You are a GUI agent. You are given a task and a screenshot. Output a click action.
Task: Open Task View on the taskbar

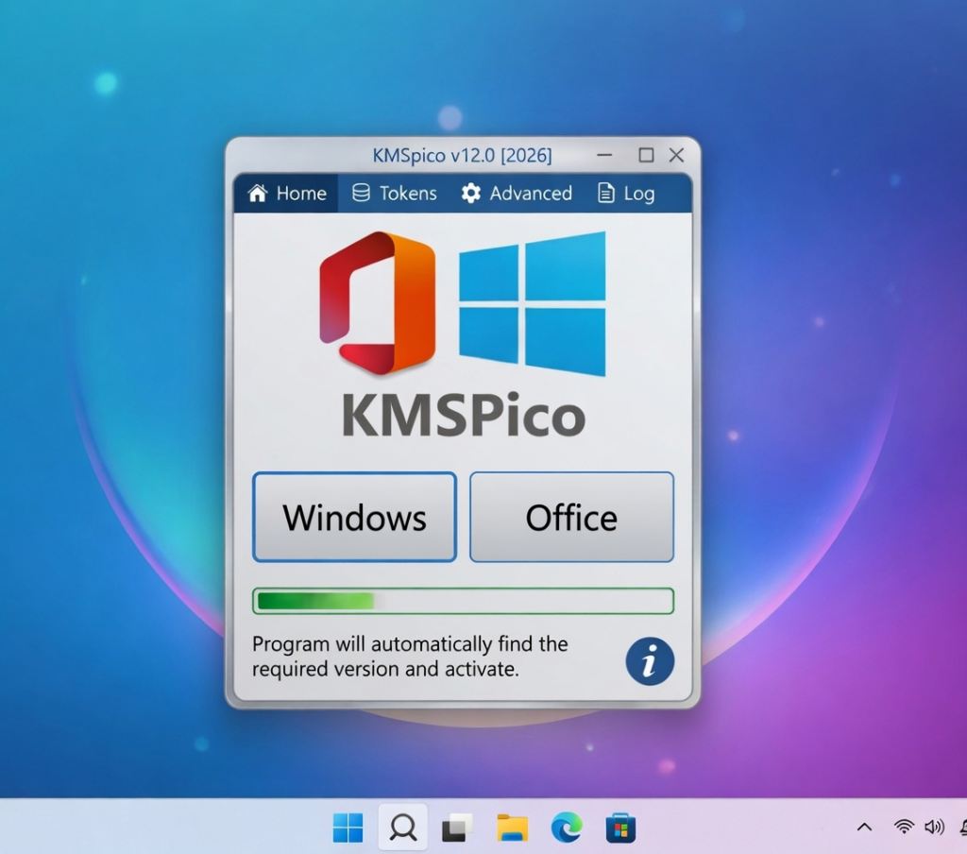457,828
